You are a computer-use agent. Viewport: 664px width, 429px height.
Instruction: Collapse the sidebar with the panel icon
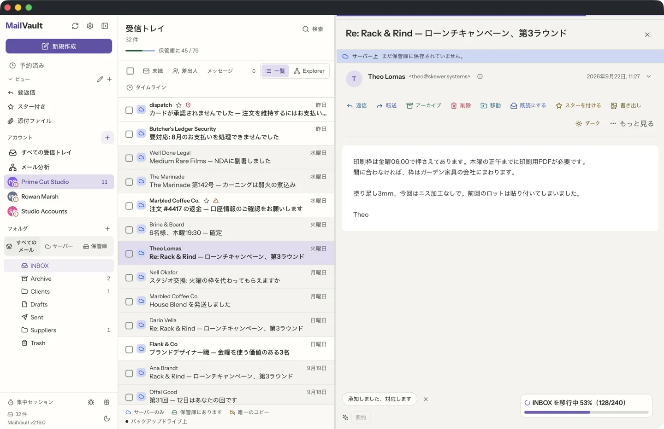[x=105, y=26]
